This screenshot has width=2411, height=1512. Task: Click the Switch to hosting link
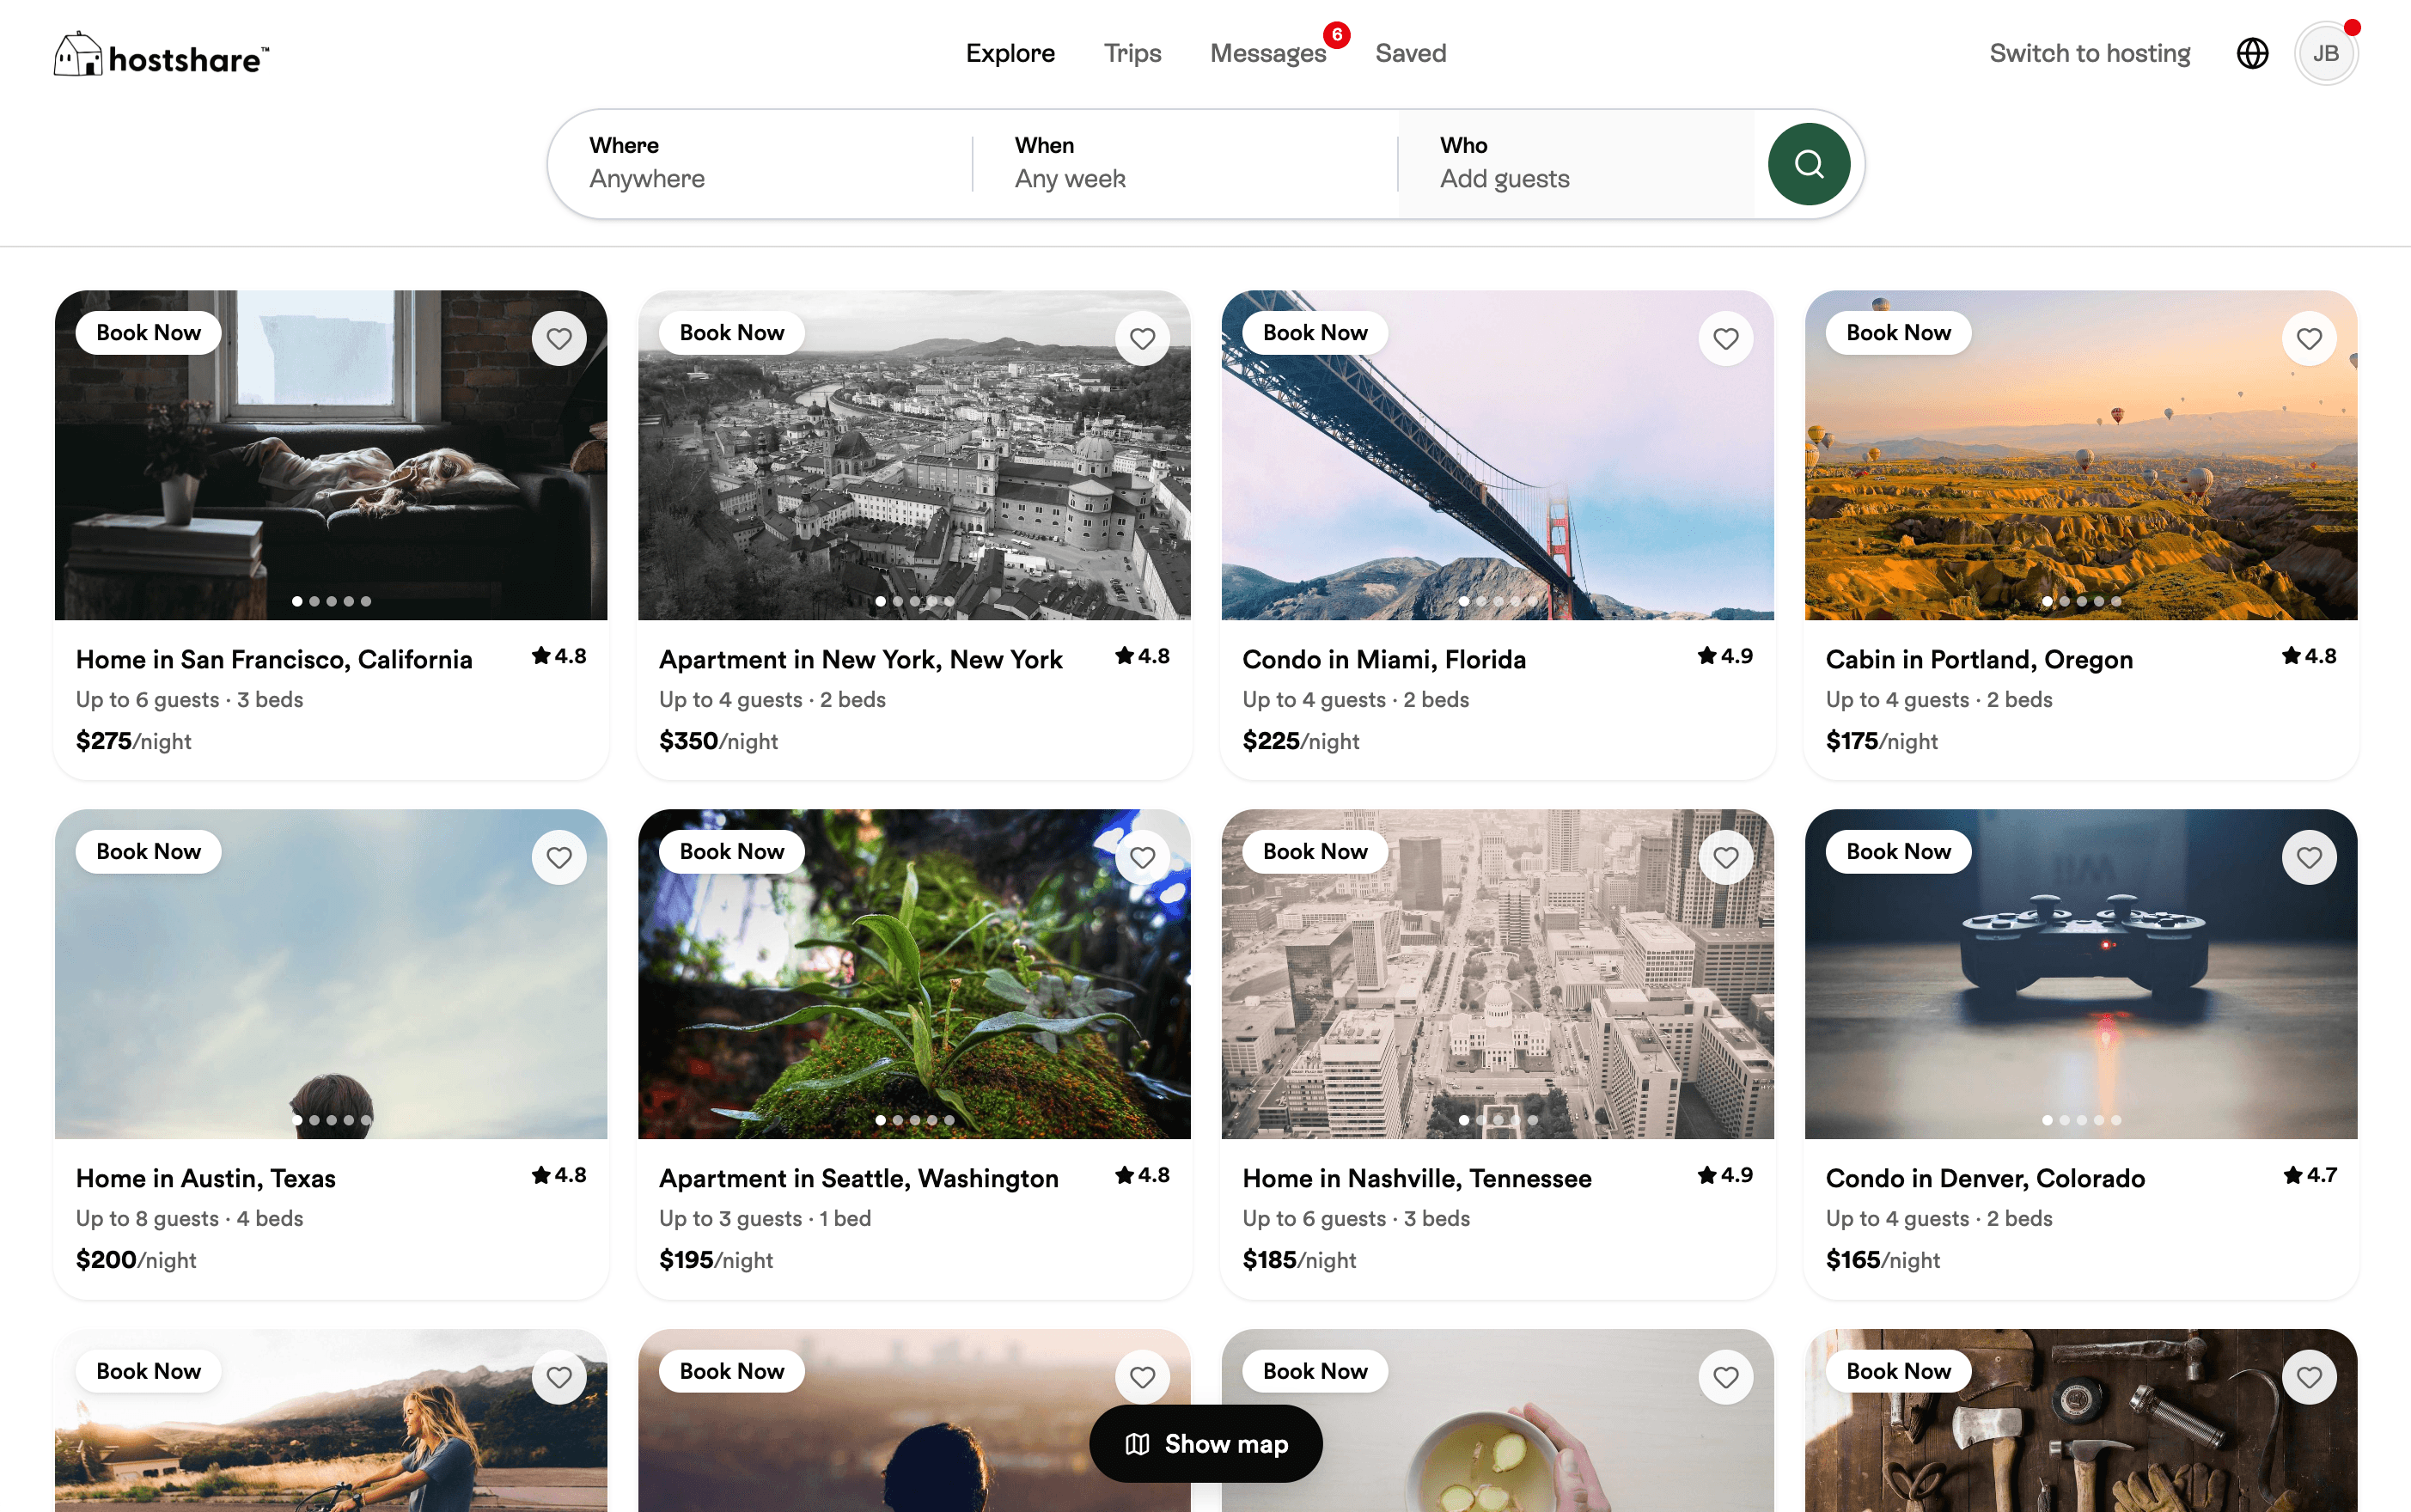click(x=2089, y=52)
